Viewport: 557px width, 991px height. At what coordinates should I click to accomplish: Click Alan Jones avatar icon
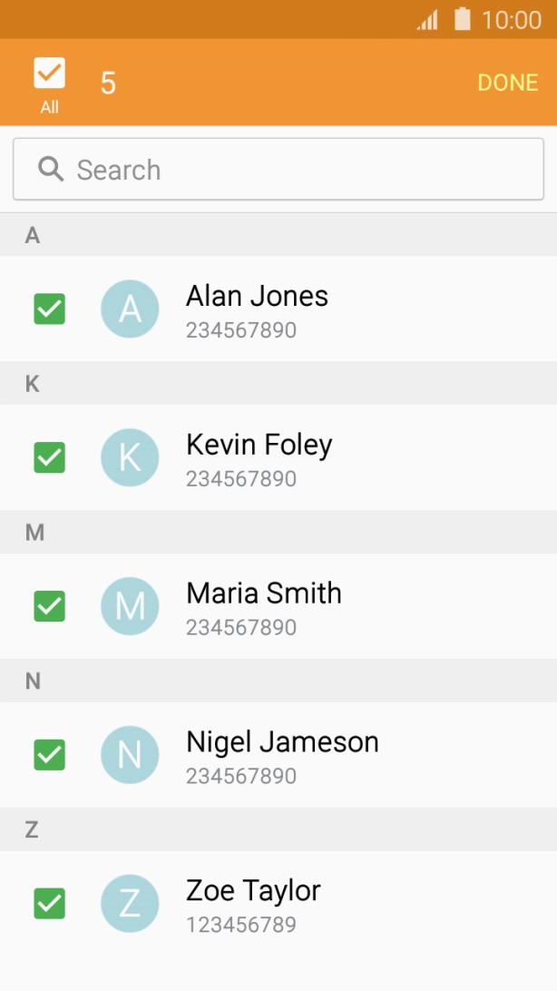(x=130, y=309)
